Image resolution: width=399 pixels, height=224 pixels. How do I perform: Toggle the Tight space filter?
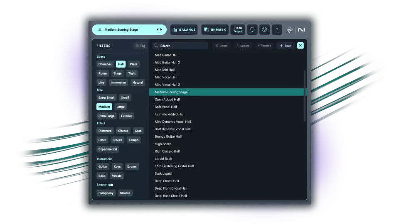132,73
